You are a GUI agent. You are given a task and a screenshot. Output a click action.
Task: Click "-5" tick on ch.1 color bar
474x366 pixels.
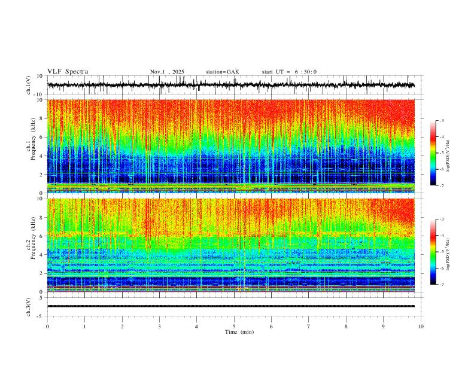[441, 153]
